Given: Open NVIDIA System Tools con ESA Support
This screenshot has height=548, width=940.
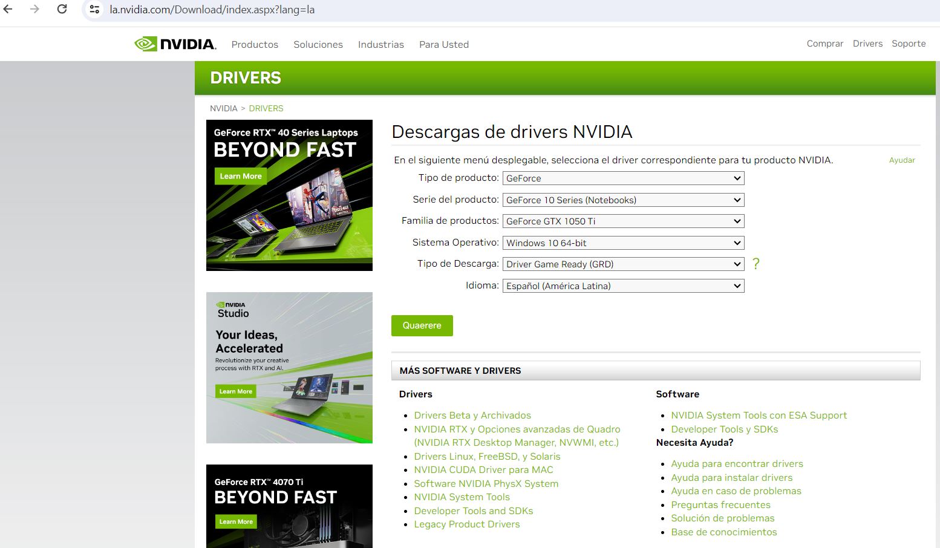Looking at the screenshot, I should click(x=759, y=416).
